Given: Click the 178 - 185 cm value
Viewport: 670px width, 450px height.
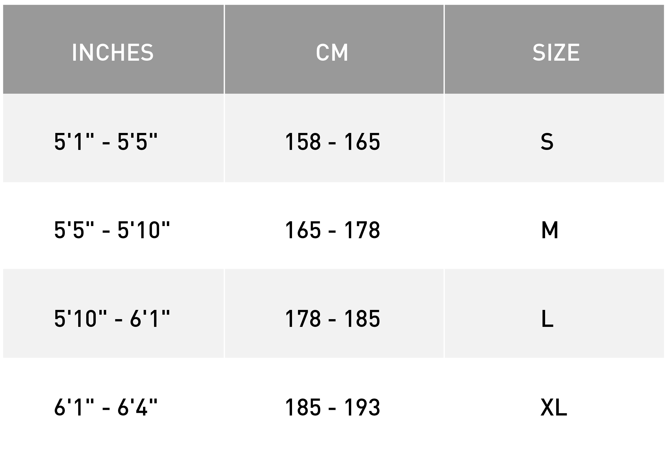Looking at the screenshot, I should (x=332, y=319).
